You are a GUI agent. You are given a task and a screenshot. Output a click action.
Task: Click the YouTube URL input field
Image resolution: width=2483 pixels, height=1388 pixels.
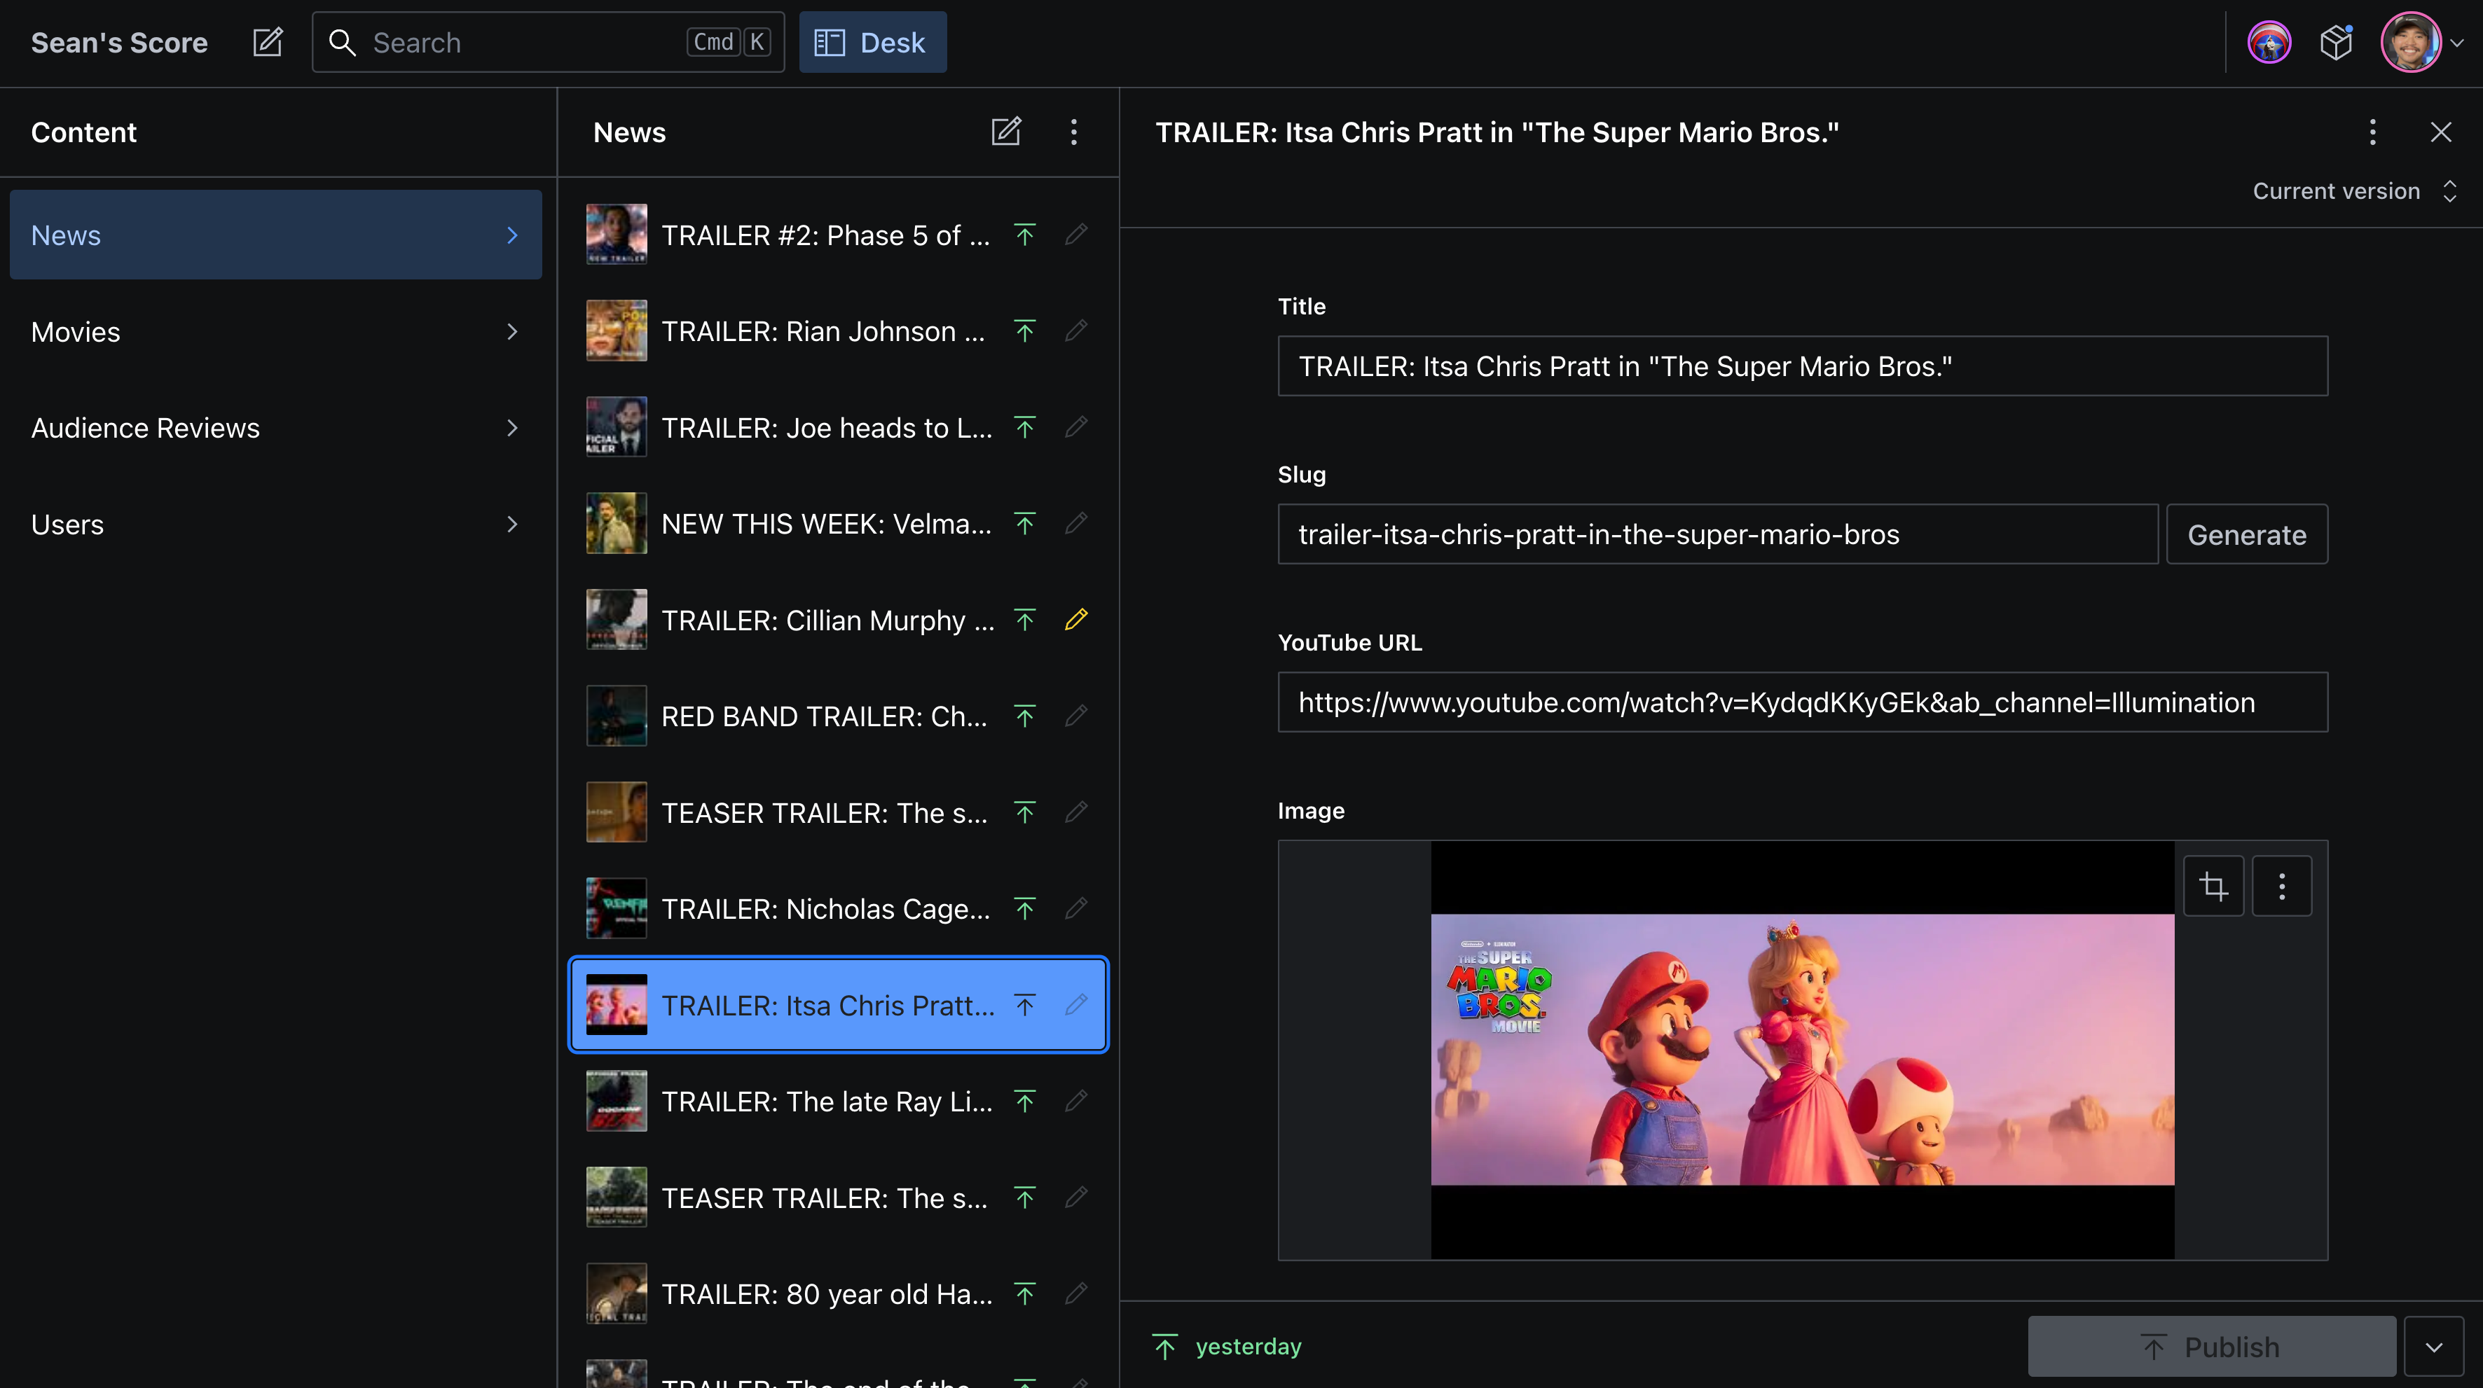[x=1801, y=702]
